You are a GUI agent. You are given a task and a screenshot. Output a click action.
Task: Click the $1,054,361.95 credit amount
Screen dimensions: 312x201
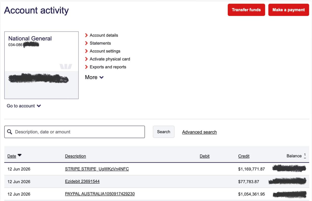coord(251,194)
